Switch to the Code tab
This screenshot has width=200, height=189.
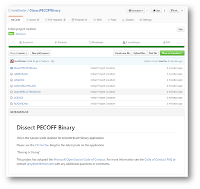click(x=16, y=20)
